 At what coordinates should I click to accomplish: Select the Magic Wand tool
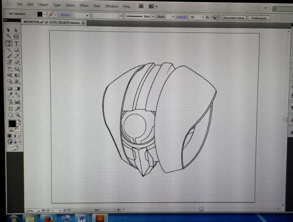click(x=9, y=36)
